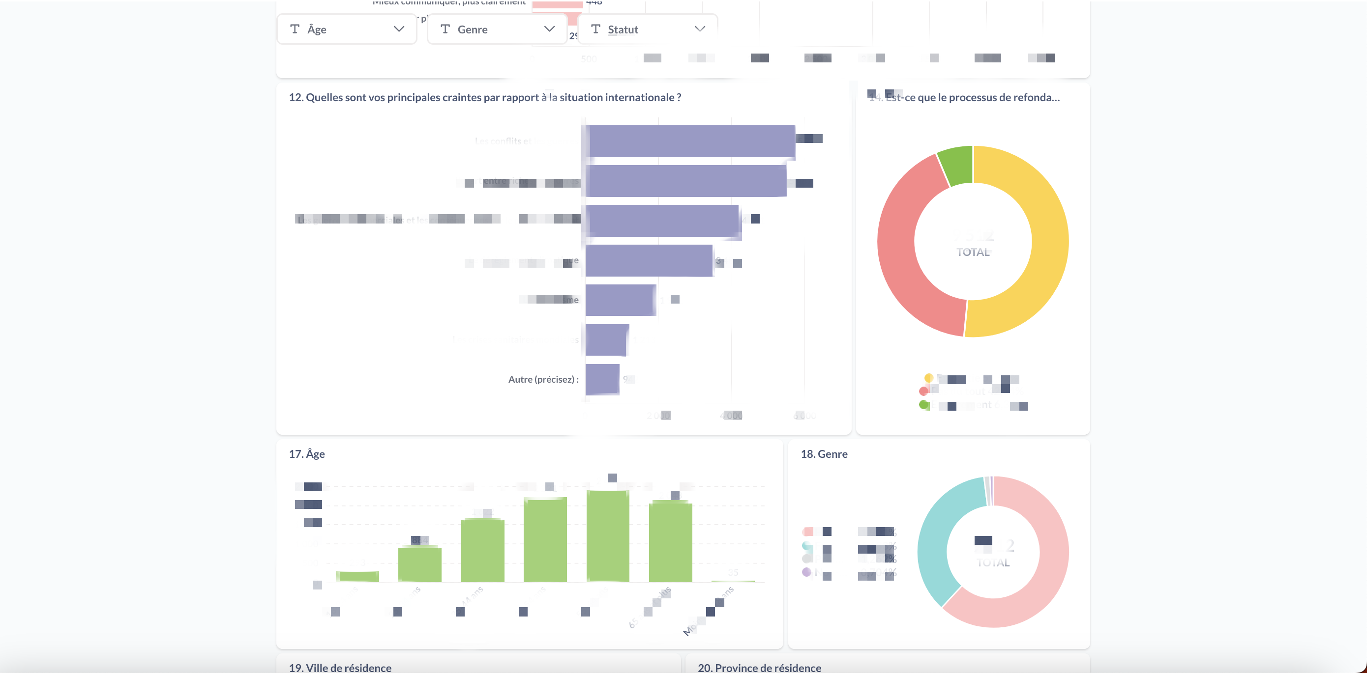Image resolution: width=1367 pixels, height=673 pixels.
Task: Open the Genre filter field
Action: click(497, 29)
